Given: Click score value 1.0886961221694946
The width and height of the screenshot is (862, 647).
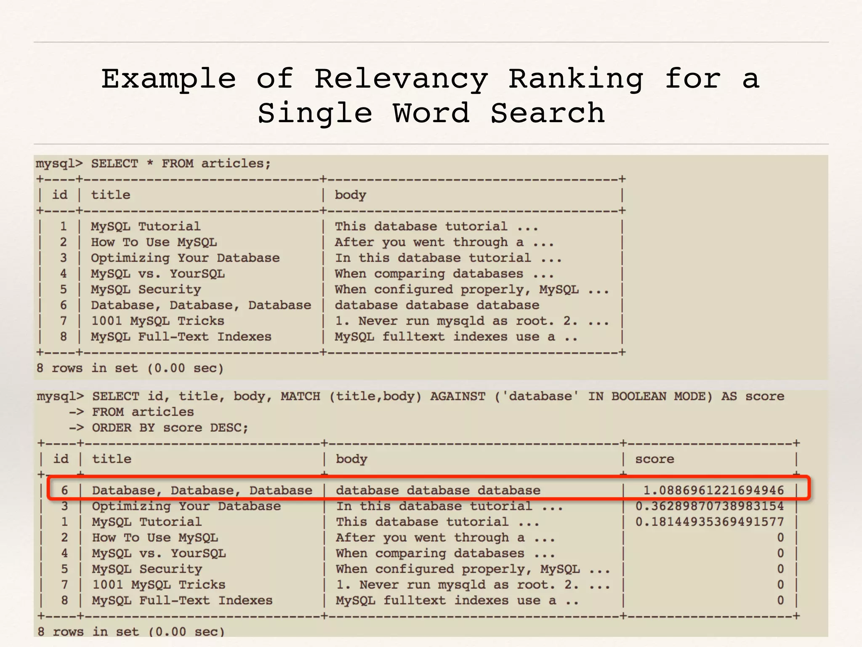Looking at the screenshot, I should (713, 490).
